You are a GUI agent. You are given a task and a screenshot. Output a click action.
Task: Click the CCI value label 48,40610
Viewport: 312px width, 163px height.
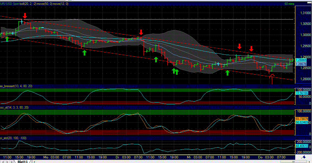click(302, 146)
